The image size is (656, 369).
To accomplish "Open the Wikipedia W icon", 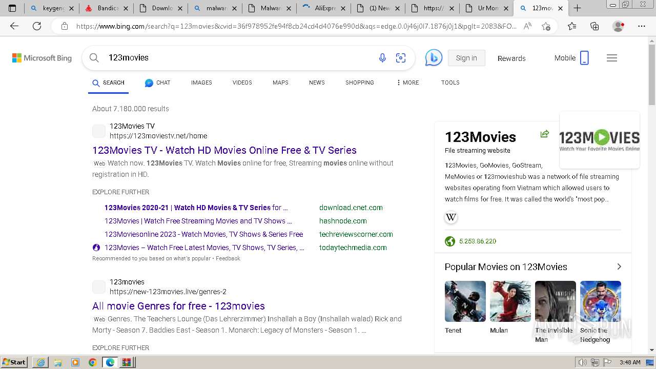I will point(451,217).
